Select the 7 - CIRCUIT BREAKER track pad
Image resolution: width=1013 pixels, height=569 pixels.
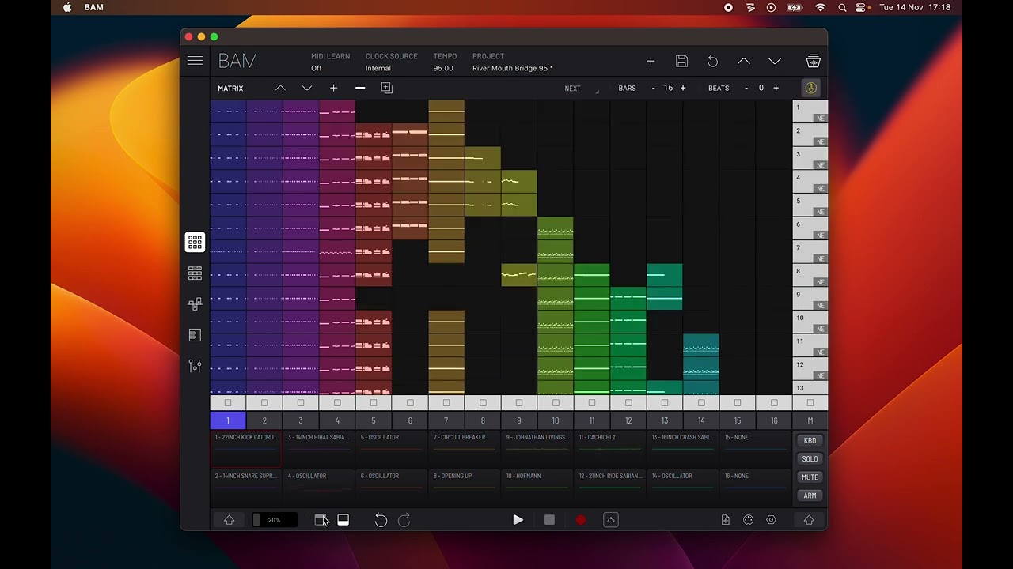(465, 449)
